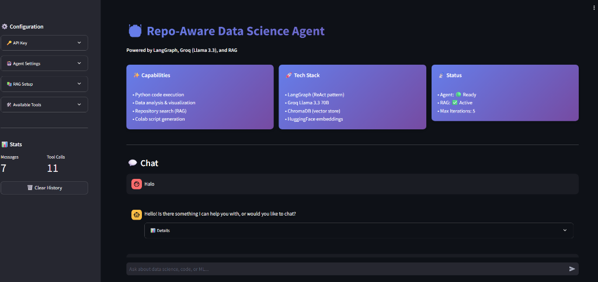Click the robot logo beside the page title
The image size is (598, 282).
point(135,31)
